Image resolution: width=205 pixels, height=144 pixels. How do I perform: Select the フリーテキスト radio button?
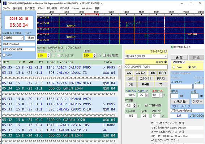(x=166, y=51)
